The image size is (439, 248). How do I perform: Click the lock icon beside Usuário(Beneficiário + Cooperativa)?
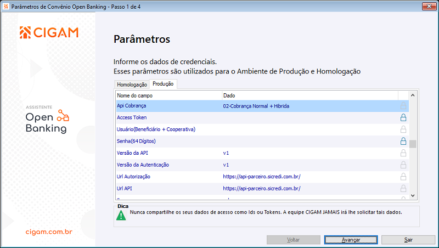coord(403,129)
